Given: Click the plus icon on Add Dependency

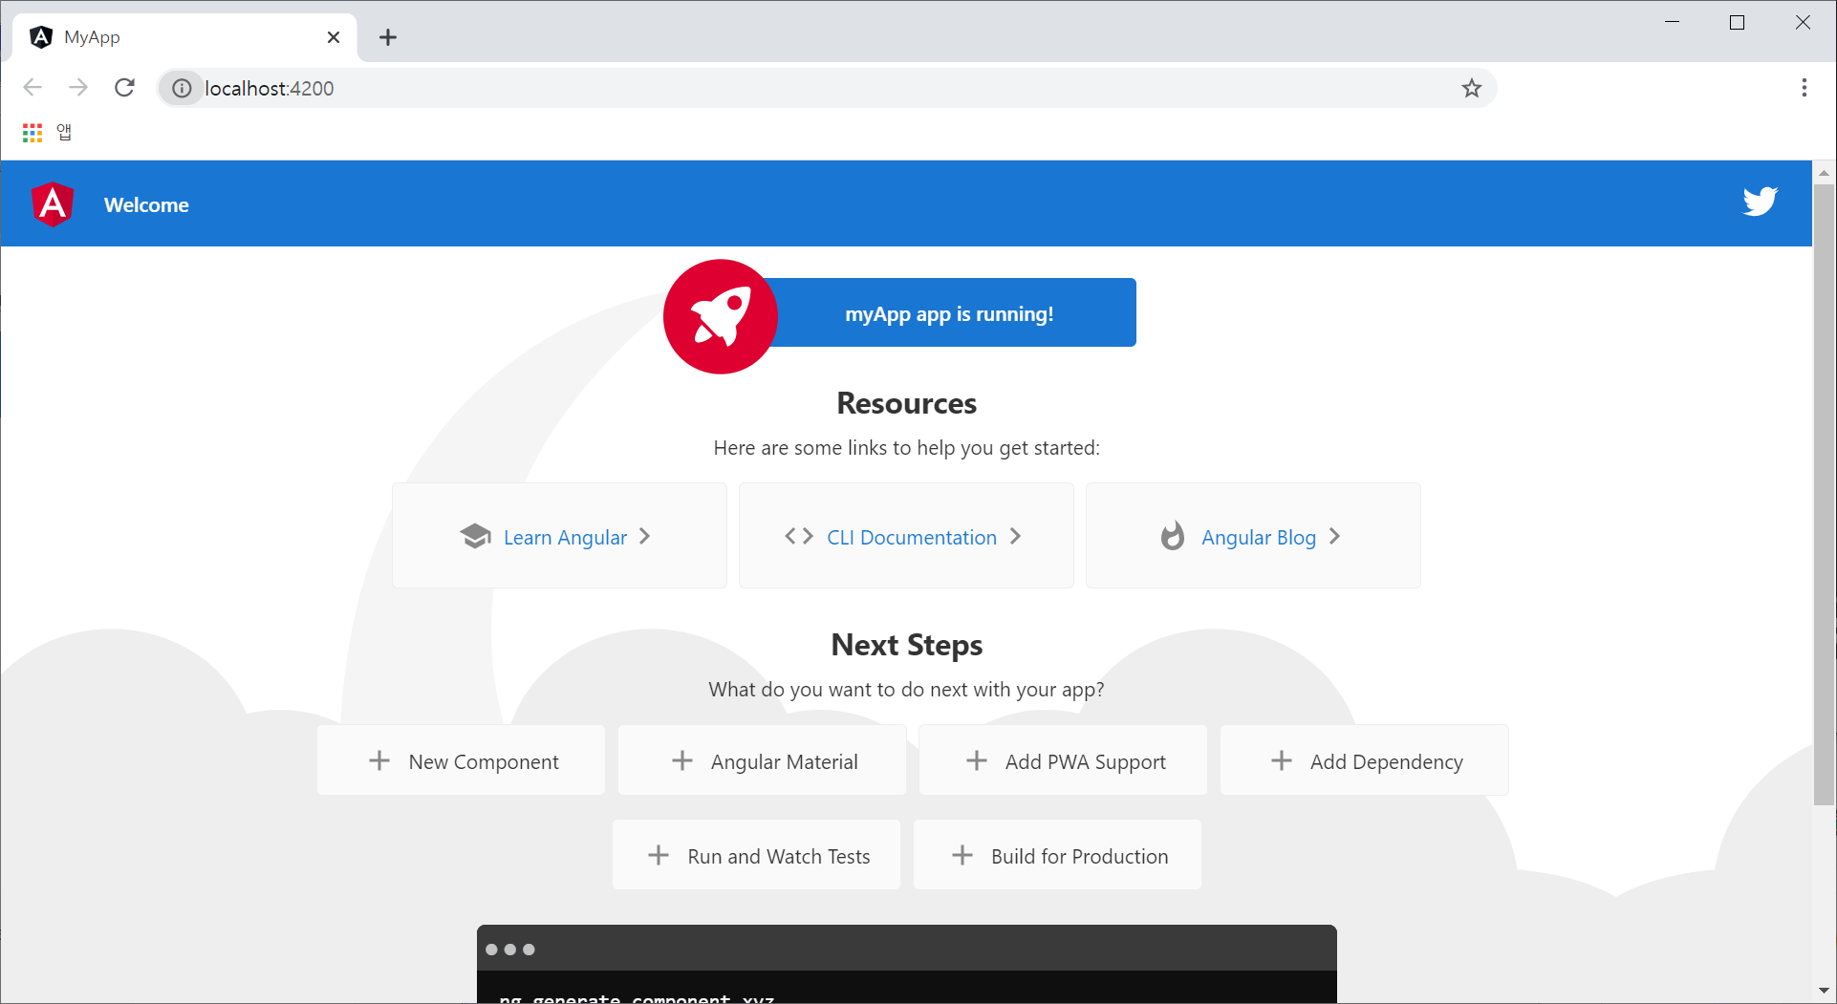Looking at the screenshot, I should tap(1282, 760).
